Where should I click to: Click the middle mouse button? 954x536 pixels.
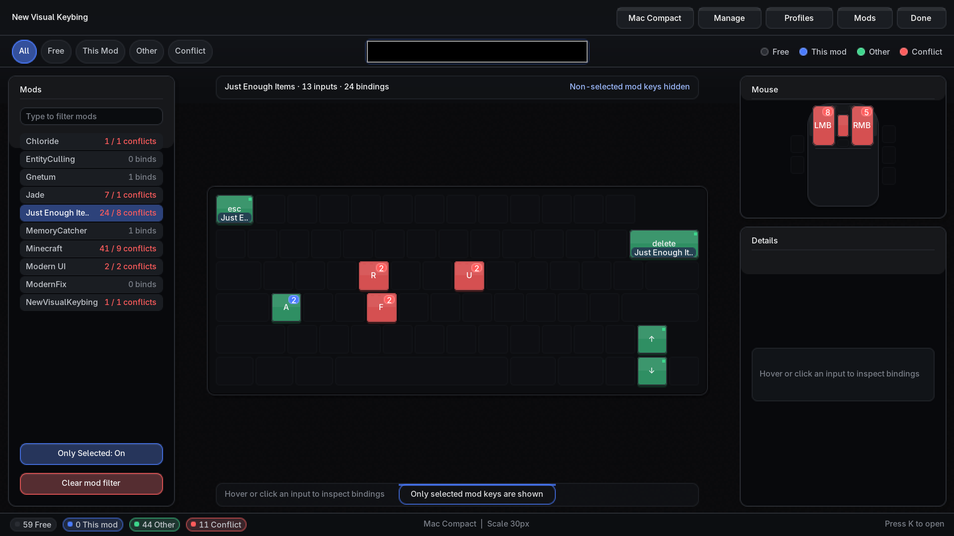tap(843, 126)
